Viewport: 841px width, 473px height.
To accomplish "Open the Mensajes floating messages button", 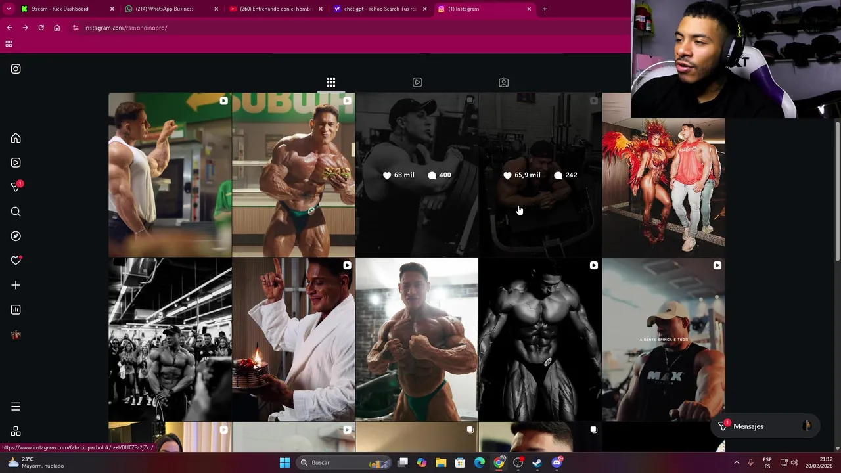I will (x=766, y=426).
